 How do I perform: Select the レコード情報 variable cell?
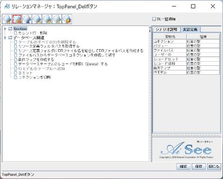(x=170, y=64)
